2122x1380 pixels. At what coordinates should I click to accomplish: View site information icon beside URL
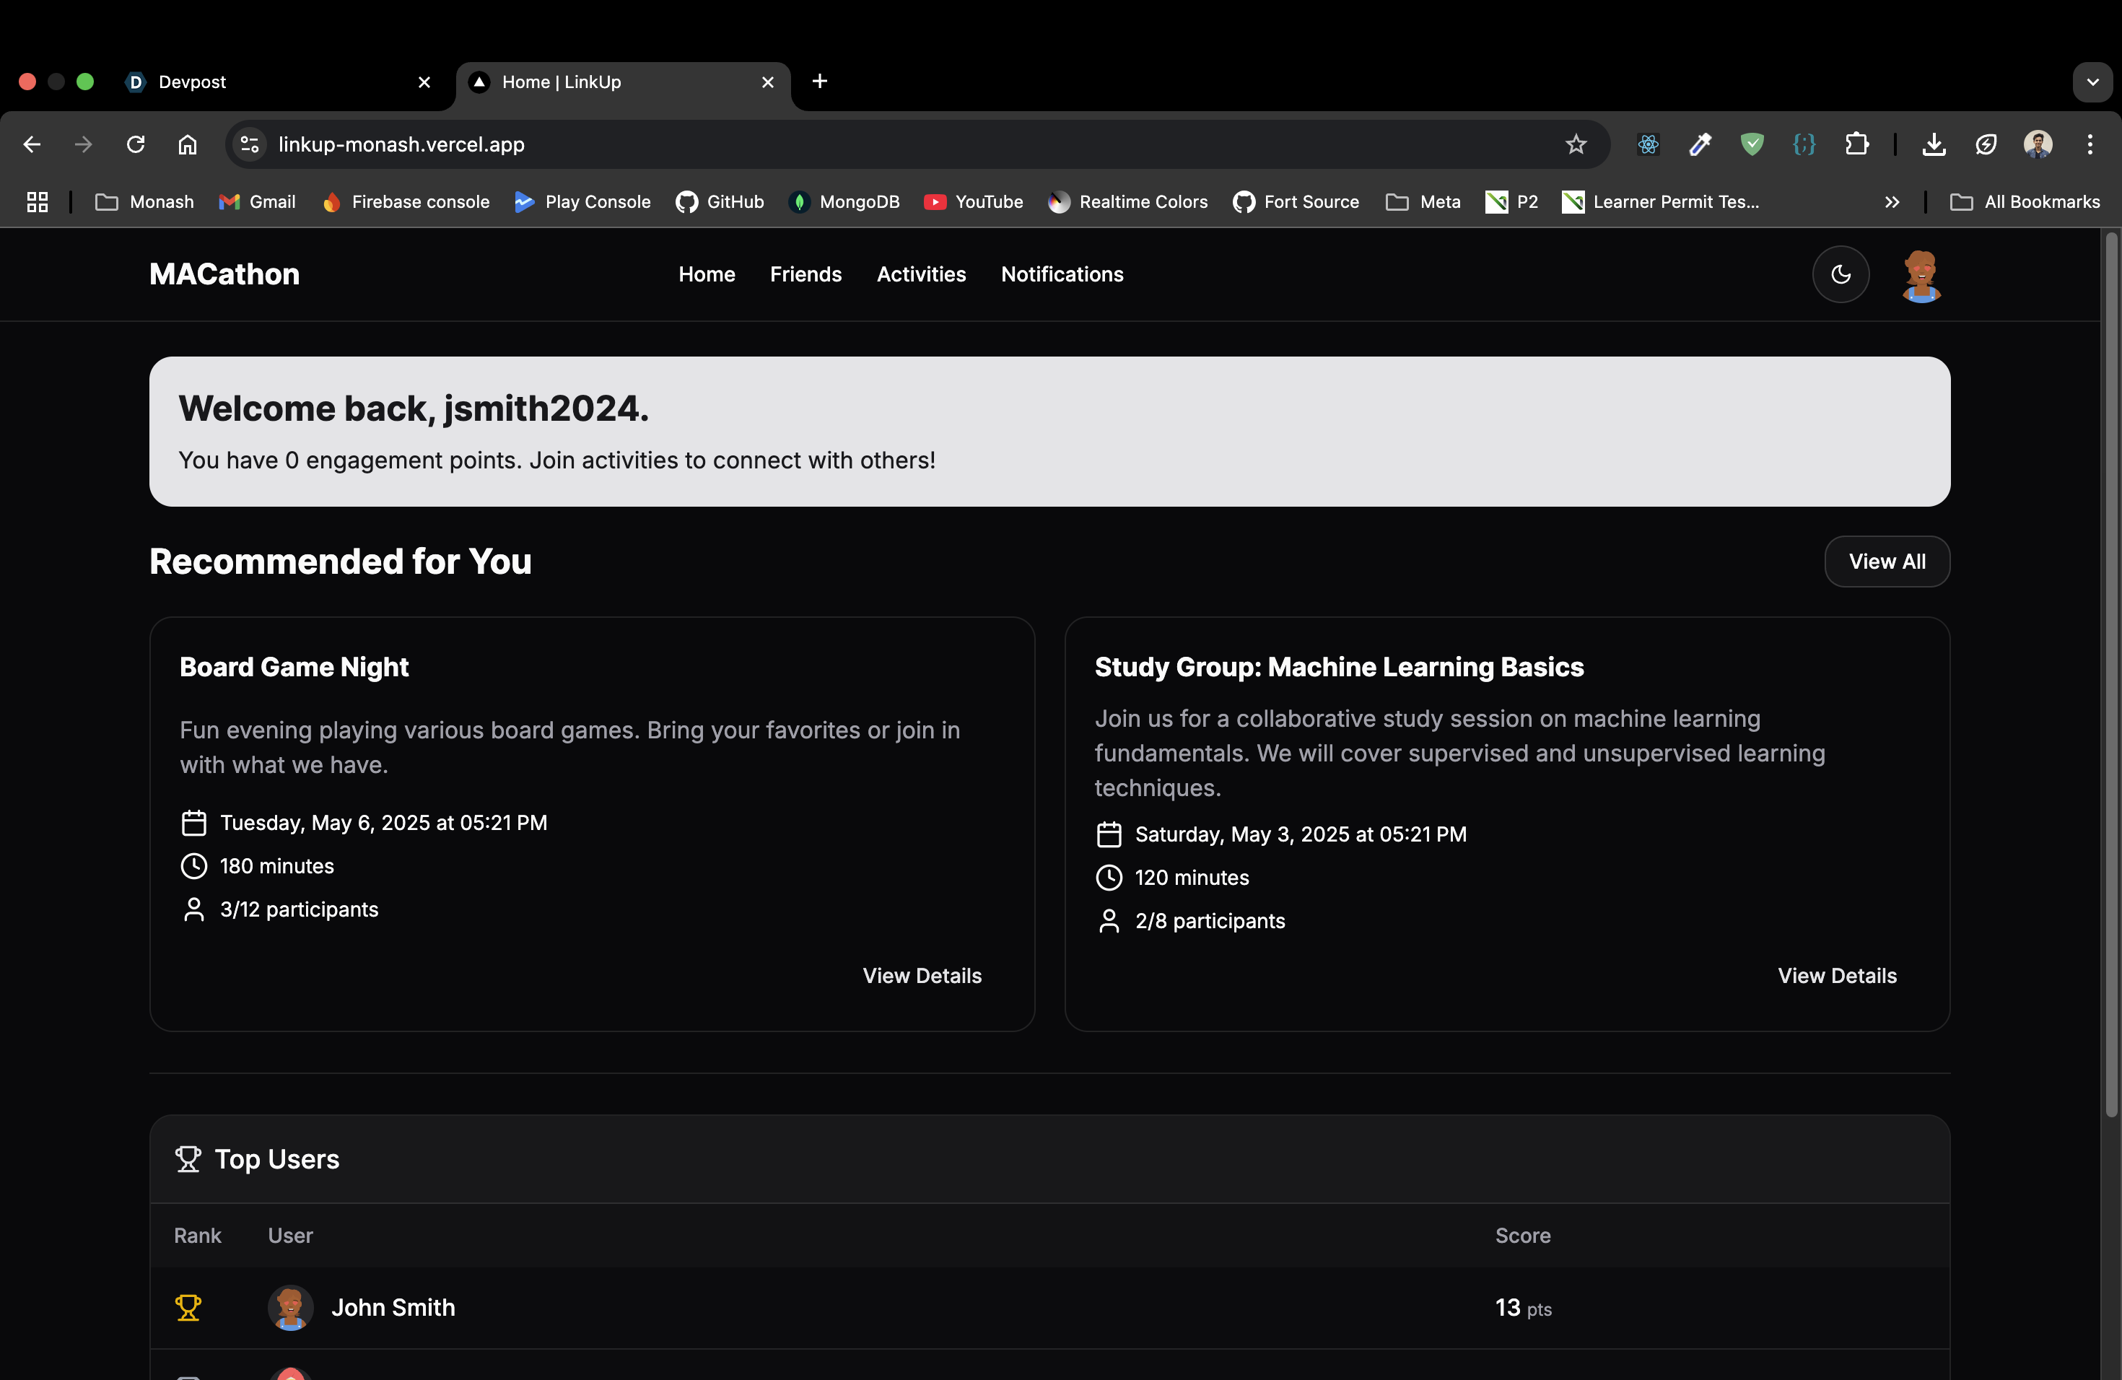[250, 144]
